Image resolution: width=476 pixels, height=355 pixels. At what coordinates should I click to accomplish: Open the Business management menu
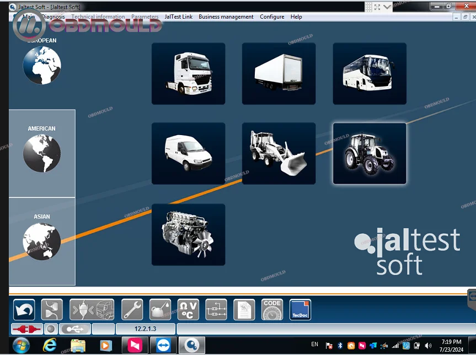coord(226,17)
